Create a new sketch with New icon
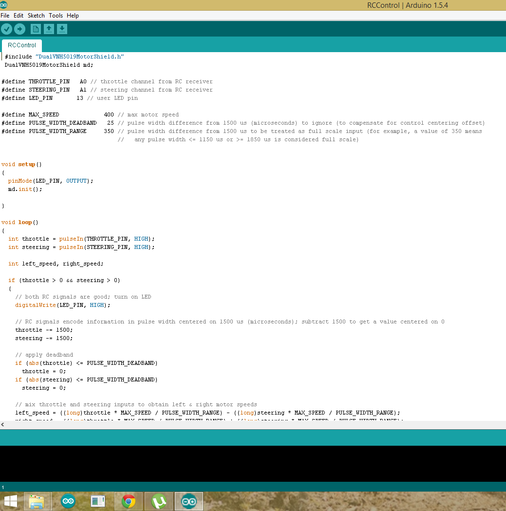This screenshot has width=506, height=511. point(36,29)
